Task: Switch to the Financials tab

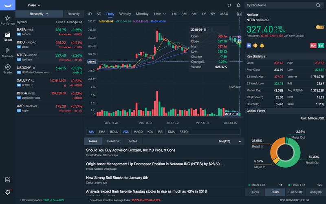Action: coord(295,192)
